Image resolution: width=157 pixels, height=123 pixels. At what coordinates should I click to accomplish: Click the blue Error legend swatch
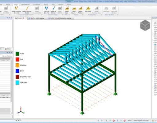[x=17, y=71]
